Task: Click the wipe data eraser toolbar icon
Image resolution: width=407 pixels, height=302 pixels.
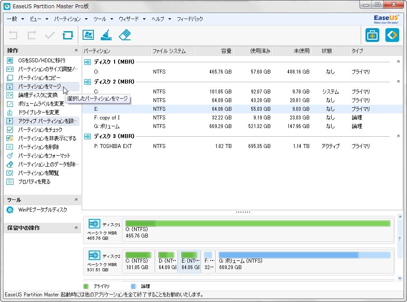Action: tap(125, 35)
